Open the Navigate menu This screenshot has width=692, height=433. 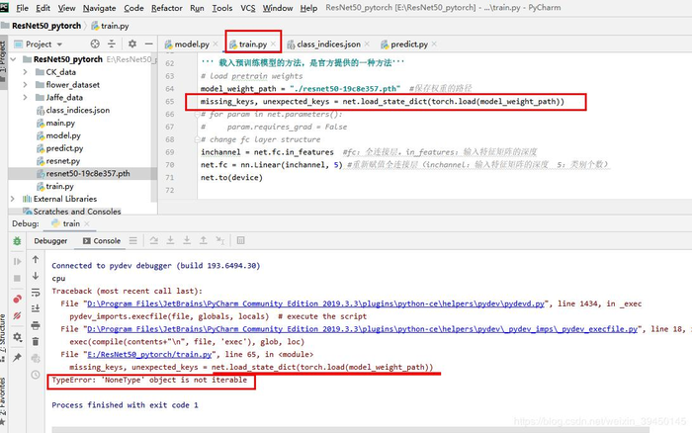click(x=99, y=8)
